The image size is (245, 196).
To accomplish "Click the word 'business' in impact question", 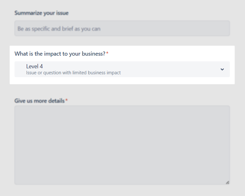I will pos(93,54).
